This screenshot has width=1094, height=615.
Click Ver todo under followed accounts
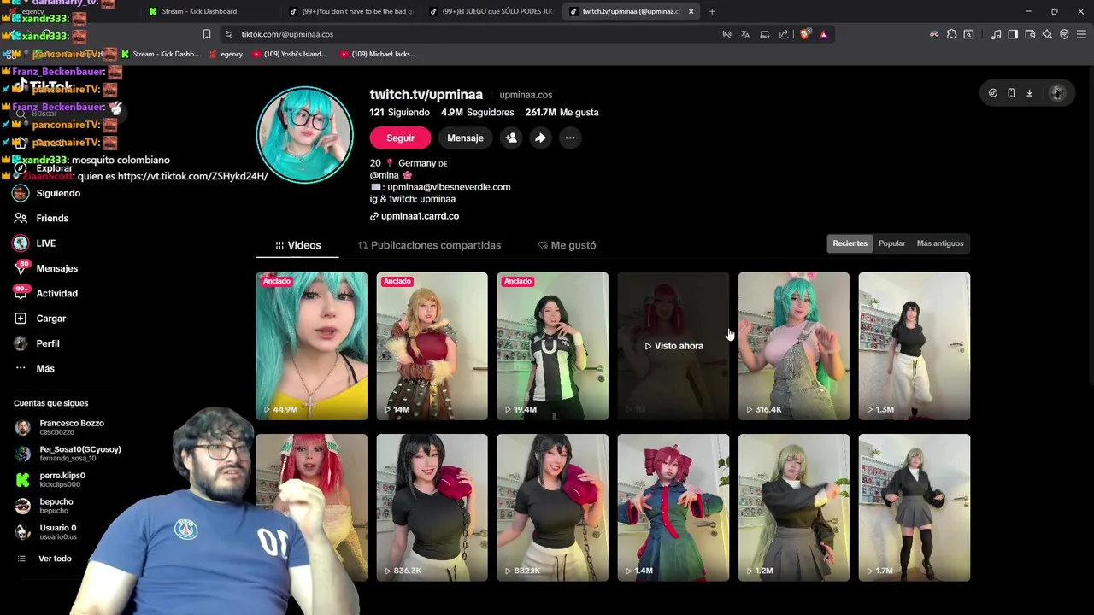click(x=55, y=559)
